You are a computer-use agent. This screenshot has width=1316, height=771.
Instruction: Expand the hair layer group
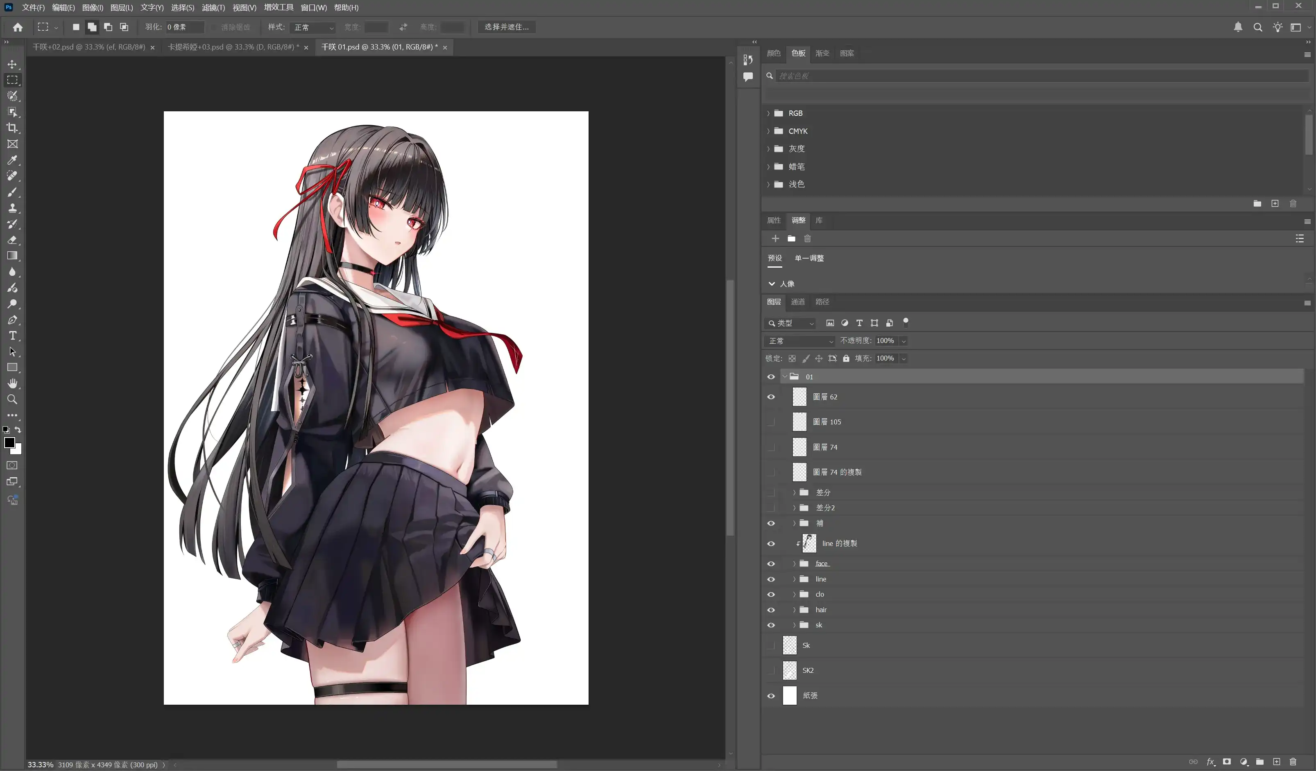[794, 610]
